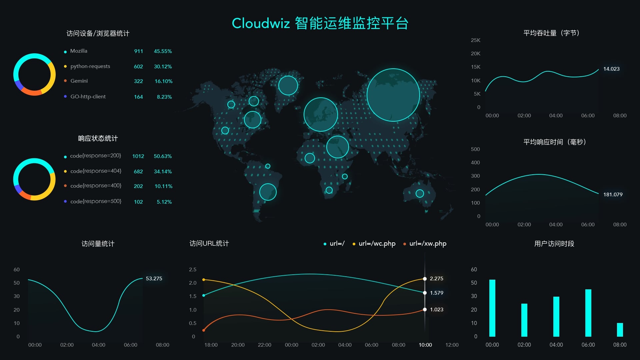Click the 45.55% Mozilla percentage
This screenshot has width=640, height=360.
click(x=163, y=51)
